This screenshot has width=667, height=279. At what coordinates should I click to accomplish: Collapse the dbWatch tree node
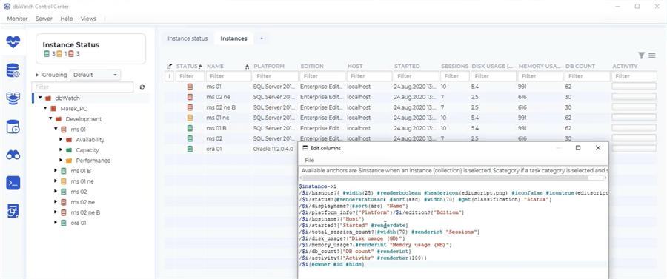click(x=40, y=98)
